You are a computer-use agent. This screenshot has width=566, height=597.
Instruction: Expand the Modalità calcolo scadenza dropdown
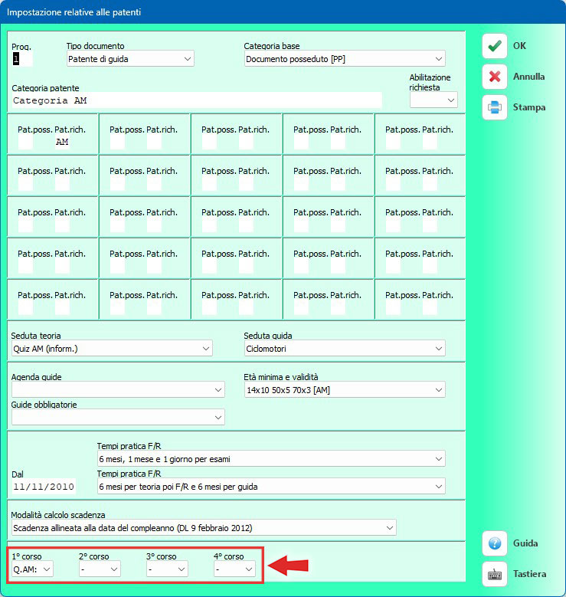click(x=204, y=528)
